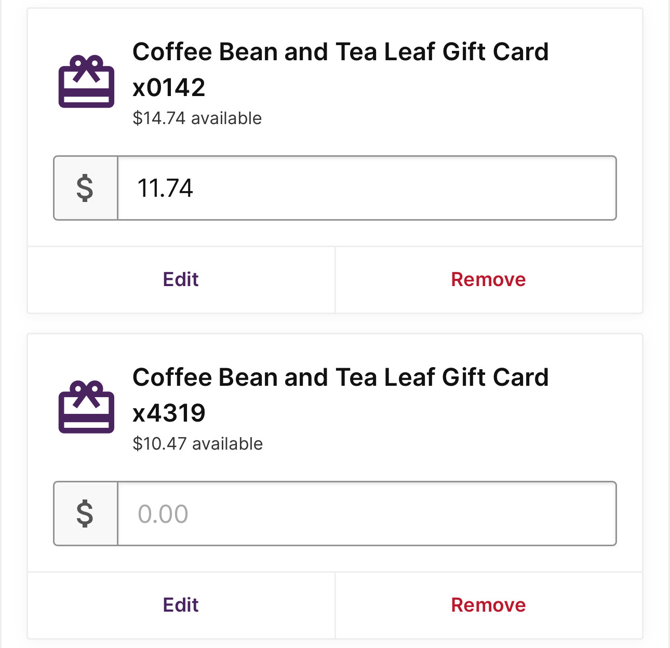
Task: Click the "$10.47 available" balance text
Action: click(198, 444)
